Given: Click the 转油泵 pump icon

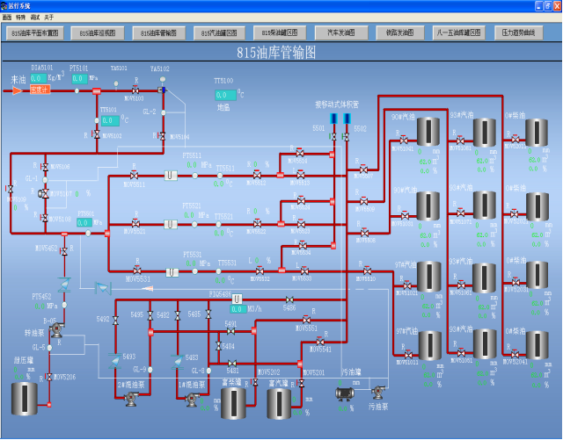Looking at the screenshot, I should [x=57, y=332].
